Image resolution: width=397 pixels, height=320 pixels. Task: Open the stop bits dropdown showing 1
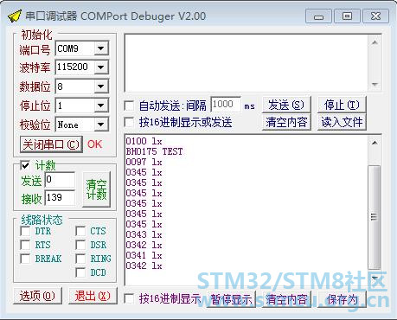pyautogui.click(x=101, y=106)
